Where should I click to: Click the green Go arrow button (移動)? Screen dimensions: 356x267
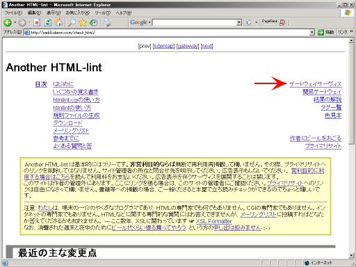click(321, 33)
